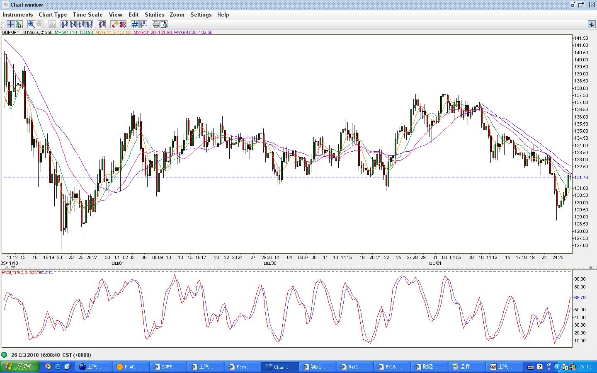The image size is (597, 373).
Task: Open print preview
Action: (164, 24)
